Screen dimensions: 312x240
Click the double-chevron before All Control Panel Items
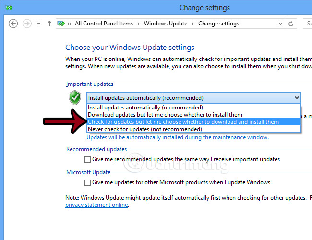pyautogui.click(x=69, y=24)
